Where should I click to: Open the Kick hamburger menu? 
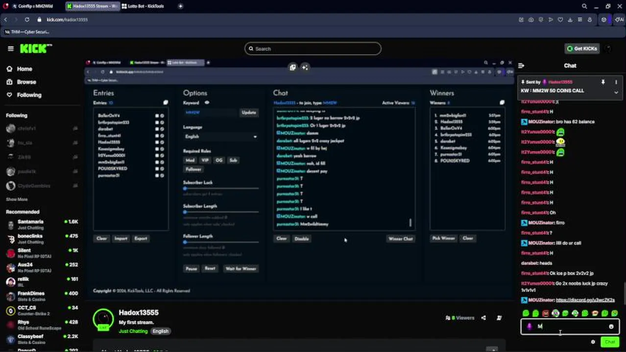click(10, 48)
